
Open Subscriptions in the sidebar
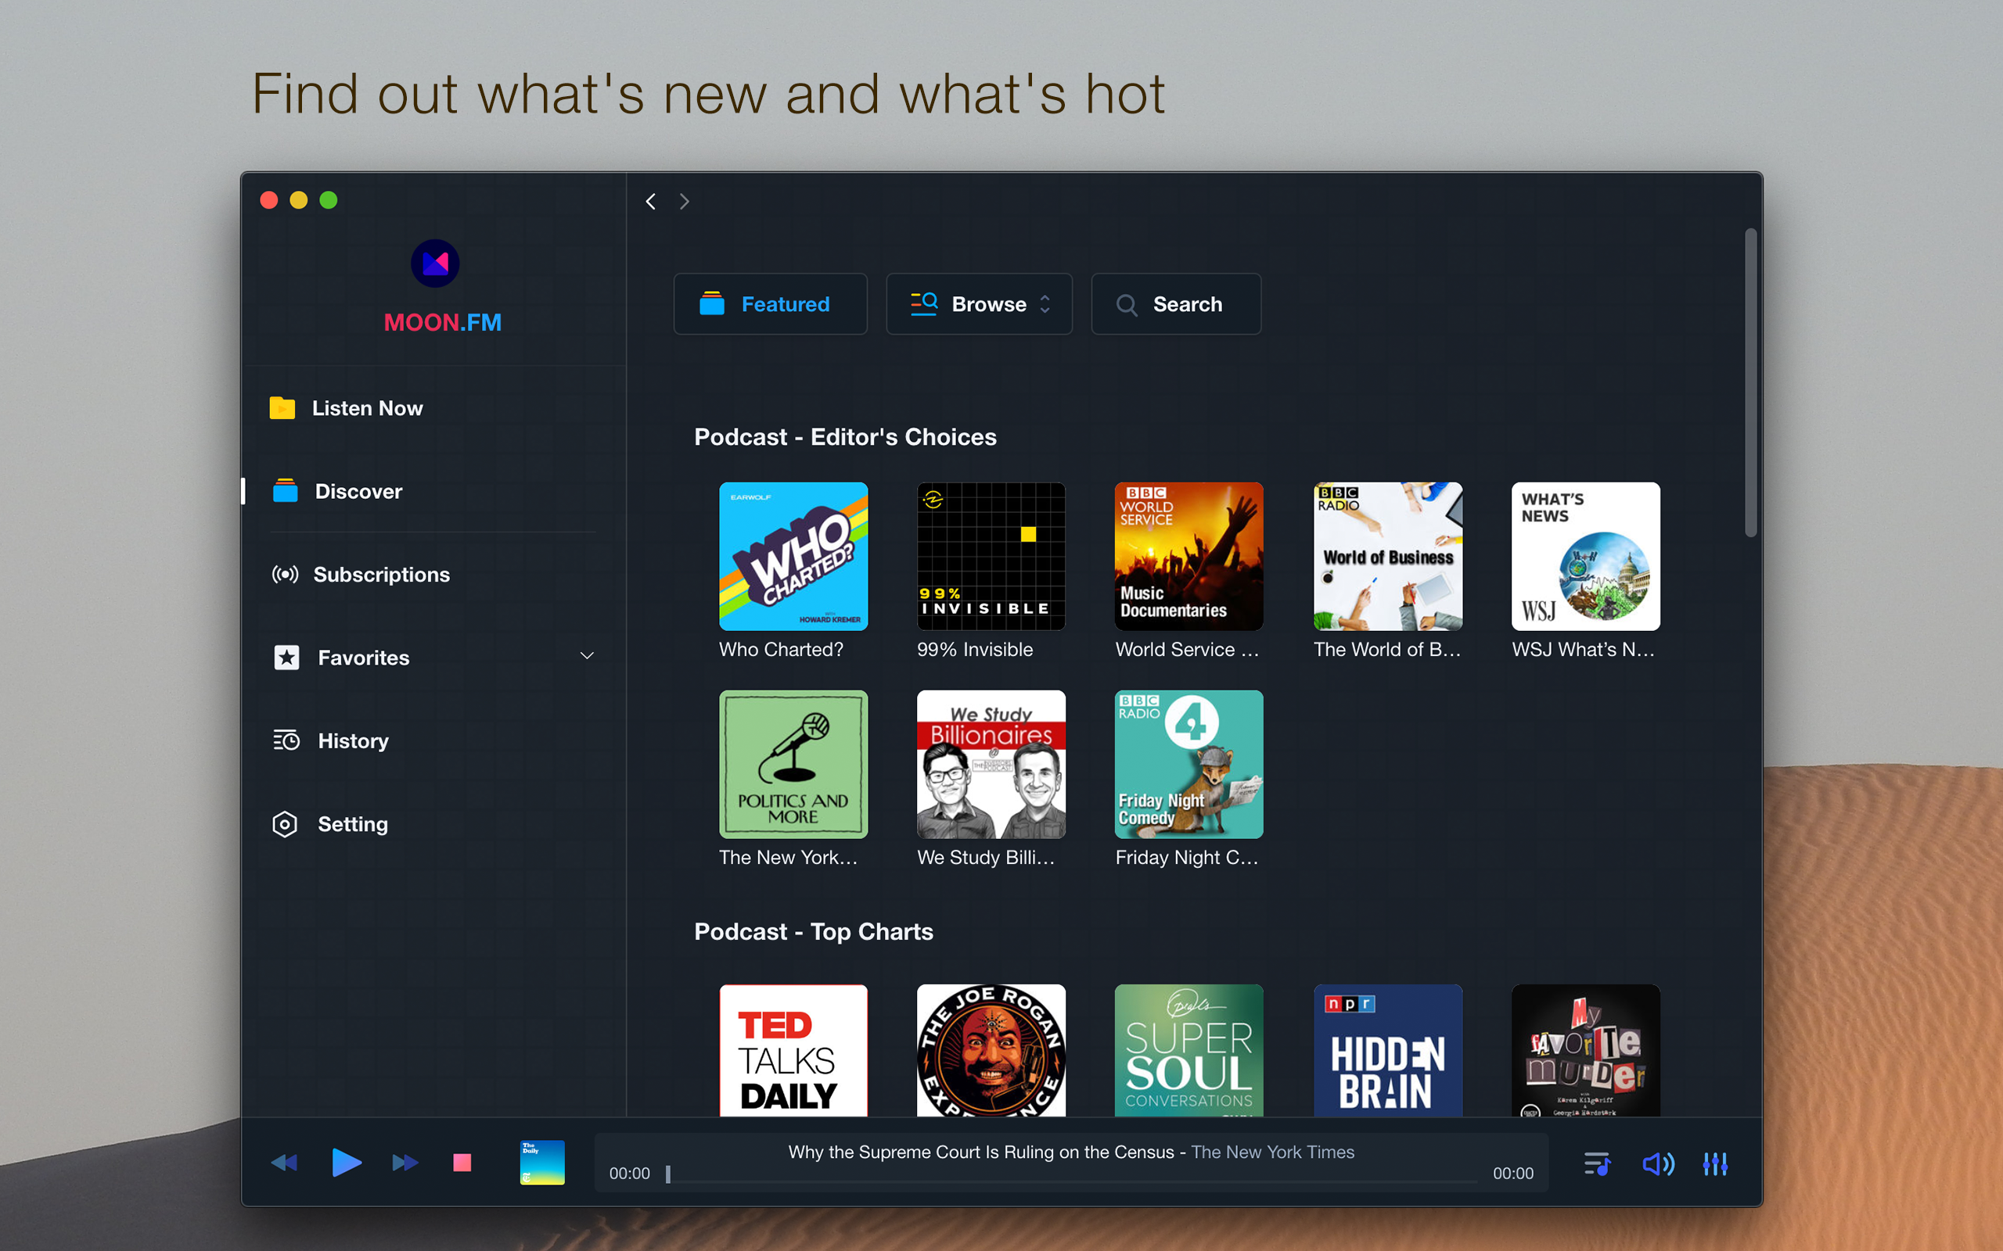[x=382, y=574]
